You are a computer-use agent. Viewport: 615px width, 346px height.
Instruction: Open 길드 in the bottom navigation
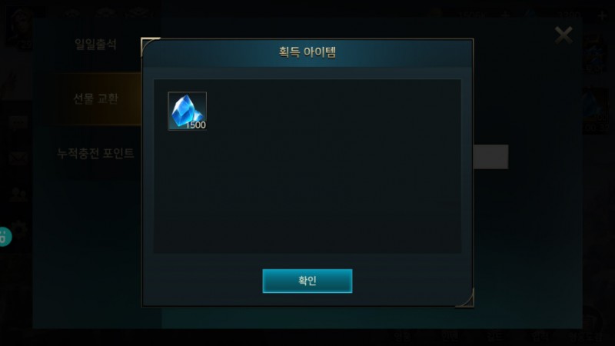pyautogui.click(x=494, y=336)
